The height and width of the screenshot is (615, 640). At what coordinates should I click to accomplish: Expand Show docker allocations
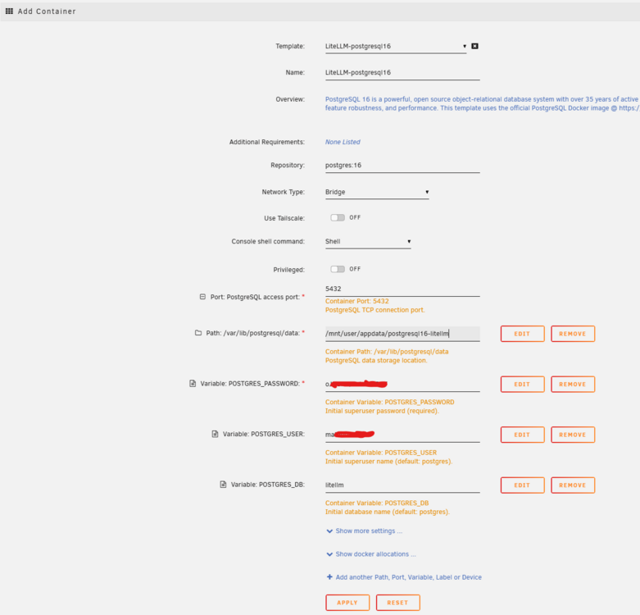click(371, 554)
